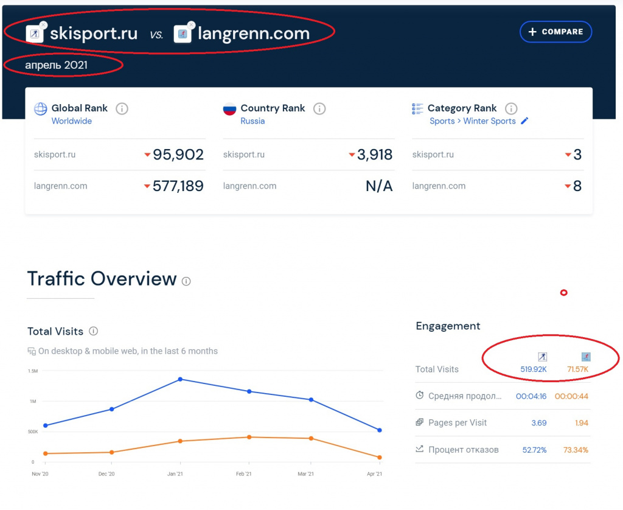Click the skisport.ru favicon in header
The width and height of the screenshot is (623, 510).
[x=35, y=34]
